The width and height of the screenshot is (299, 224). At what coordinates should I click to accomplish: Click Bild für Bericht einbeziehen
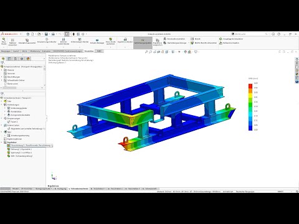(204, 43)
